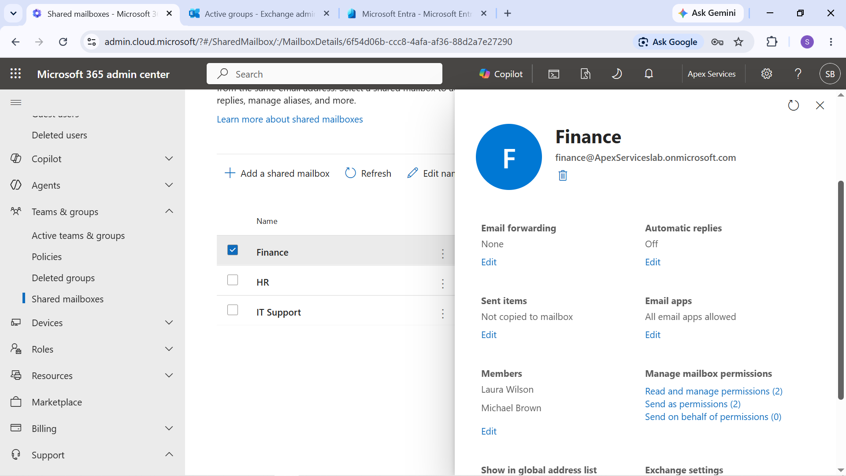The width and height of the screenshot is (846, 476).
Task: Open Send on behalf of permissions (0)
Action: 713,417
